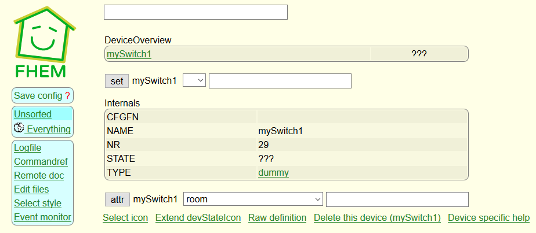Viewport: 536px width, 233px height.
Task: Open the dummy type link
Action: click(273, 173)
